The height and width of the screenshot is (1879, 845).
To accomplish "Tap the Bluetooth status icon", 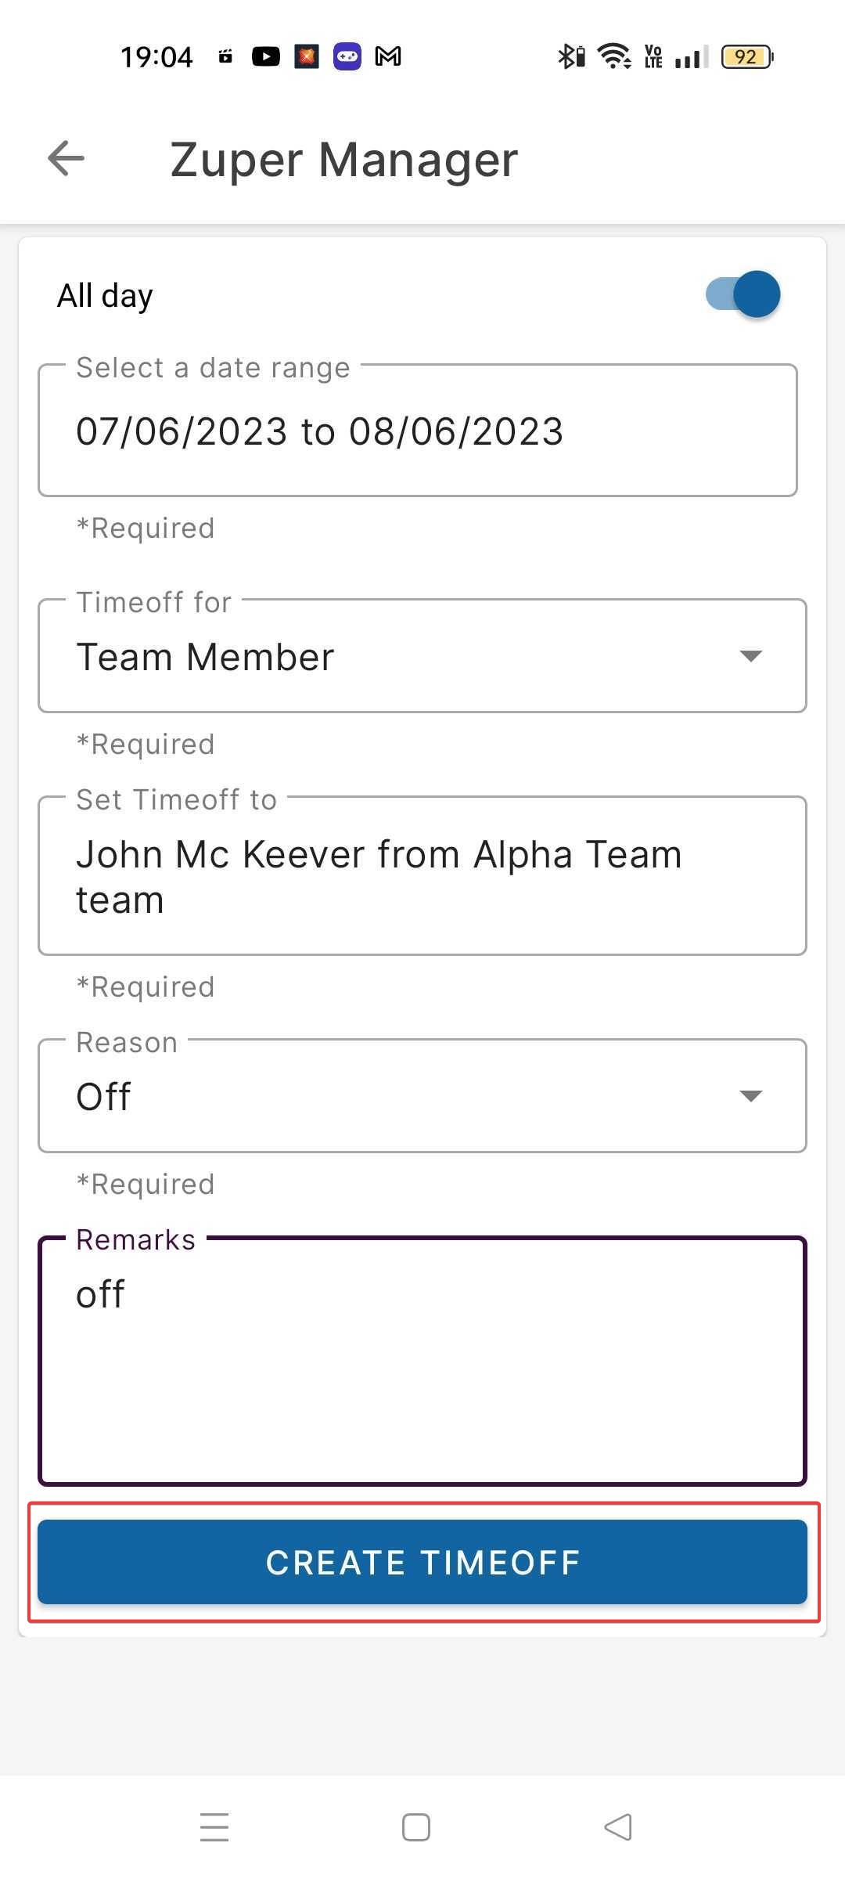I will tap(570, 56).
